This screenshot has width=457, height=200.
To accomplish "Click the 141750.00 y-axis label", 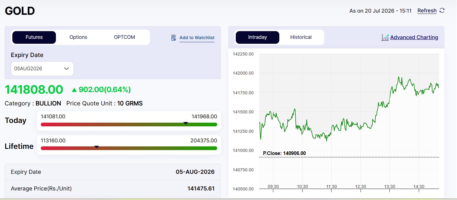I will 243,93.
